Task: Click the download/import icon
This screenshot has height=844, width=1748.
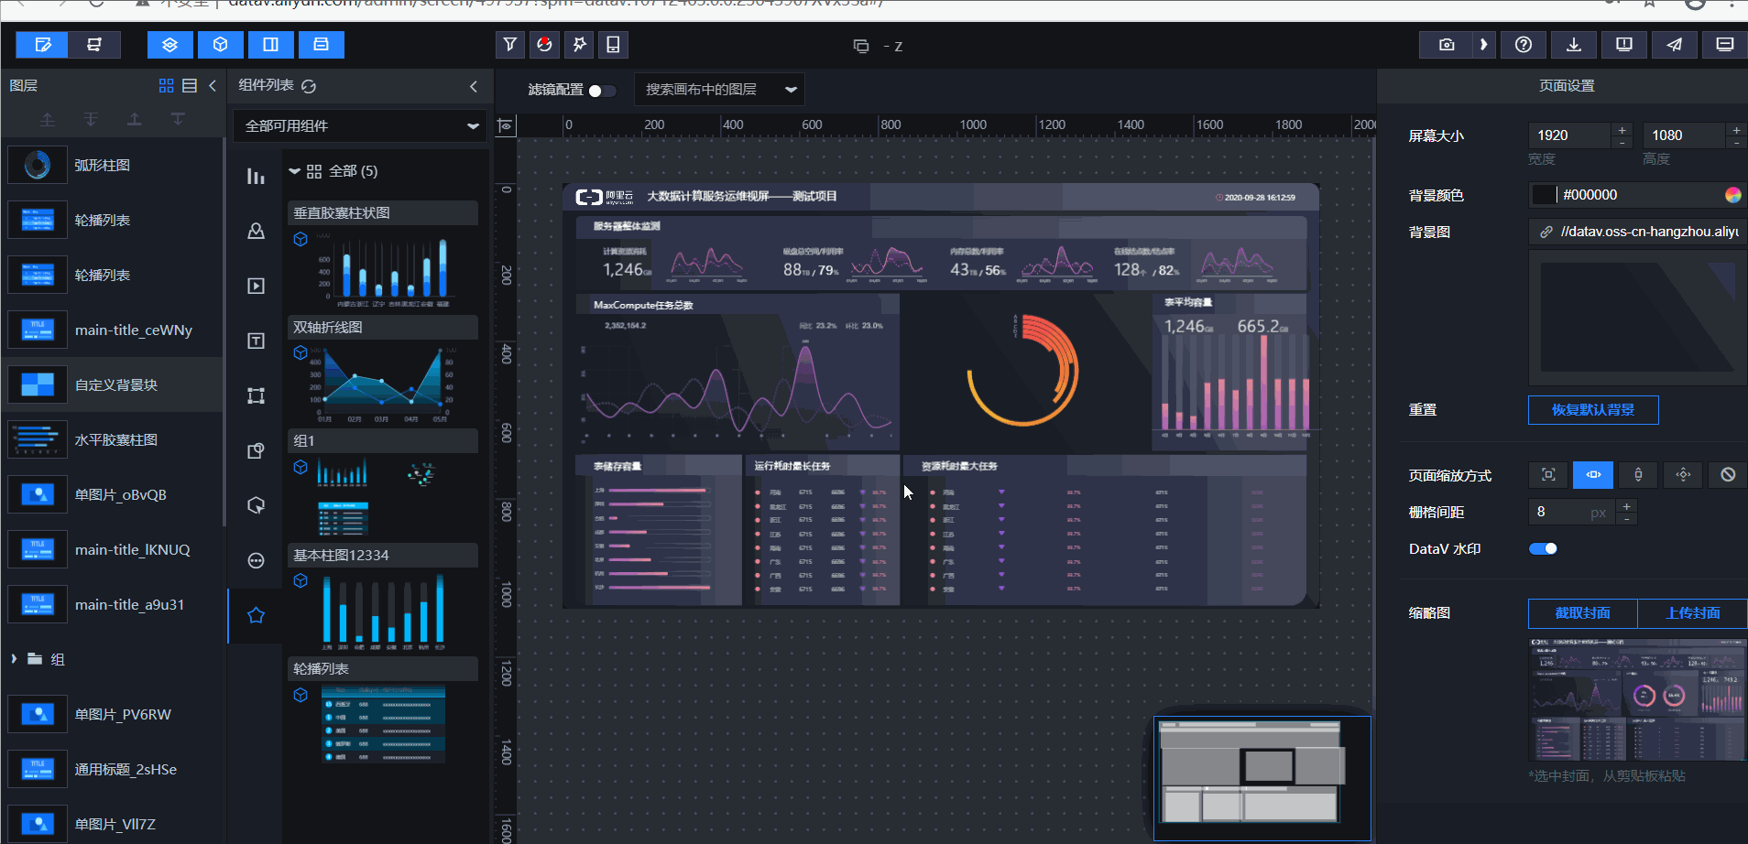Action: pos(1574,44)
